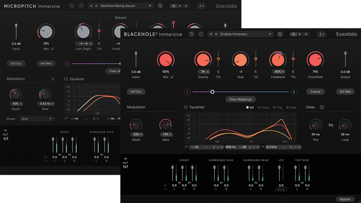Click the clock tempo-sync icon next to Delay
The width and height of the screenshot is (361, 203).
[322, 108]
